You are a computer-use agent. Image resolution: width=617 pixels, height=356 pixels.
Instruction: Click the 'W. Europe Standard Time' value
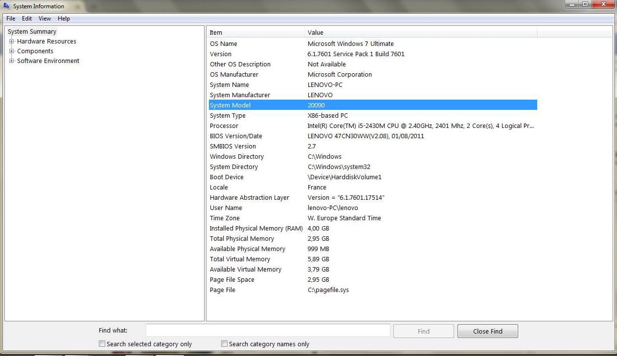[344, 218]
